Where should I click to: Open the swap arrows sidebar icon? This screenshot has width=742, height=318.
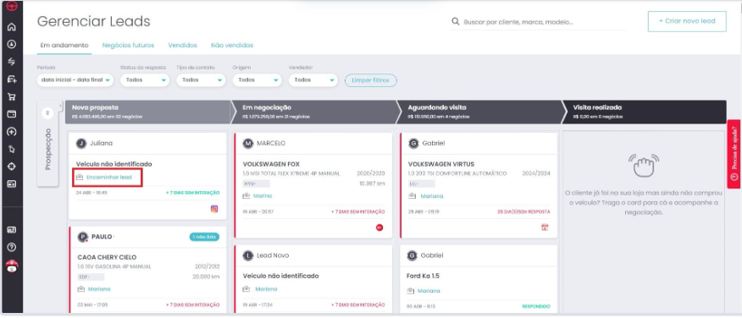(12, 62)
